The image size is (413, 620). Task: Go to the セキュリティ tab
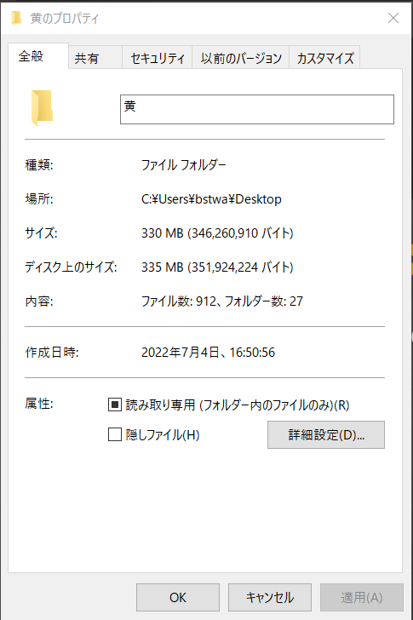158,58
